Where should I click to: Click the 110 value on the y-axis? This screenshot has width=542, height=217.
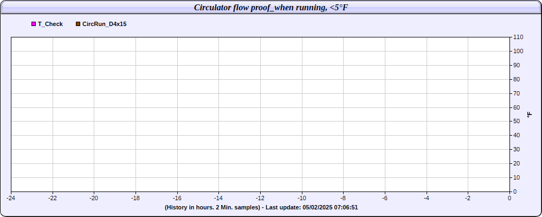[x=519, y=37]
